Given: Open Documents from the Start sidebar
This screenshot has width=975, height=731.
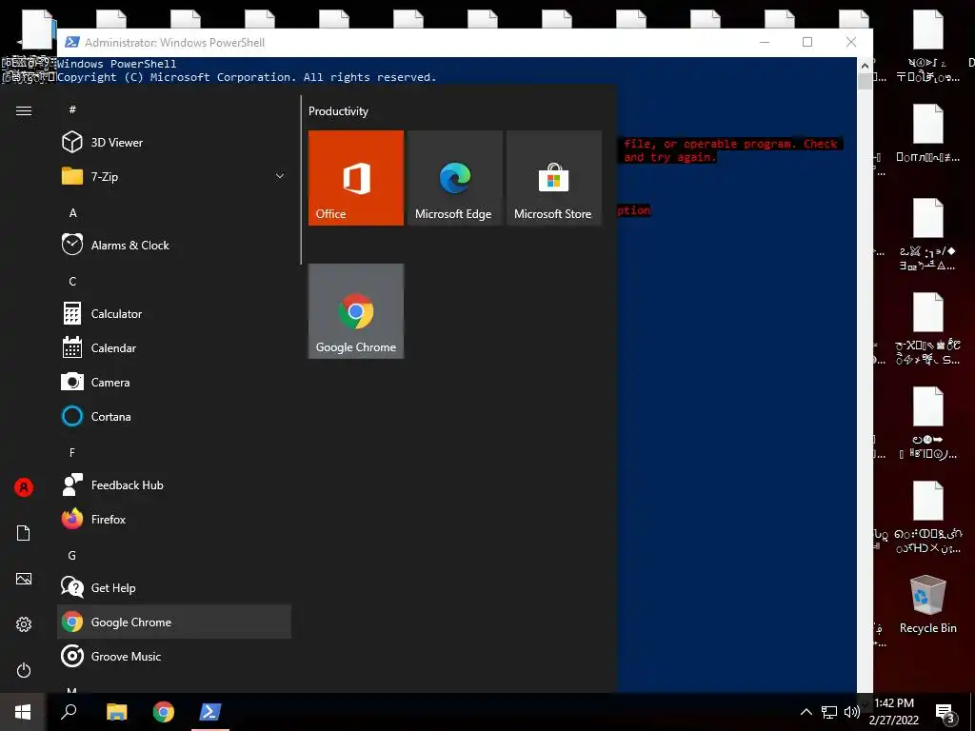Looking at the screenshot, I should pyautogui.click(x=24, y=533).
